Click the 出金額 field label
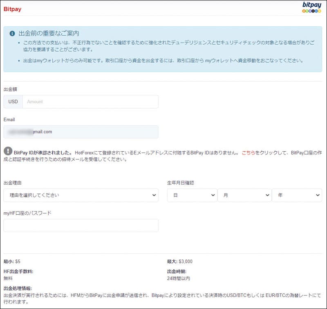The width and height of the screenshot is (327, 309). click(x=10, y=89)
